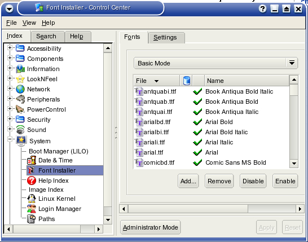
Task: Click the LookNFeel star icon
Action: [20, 79]
